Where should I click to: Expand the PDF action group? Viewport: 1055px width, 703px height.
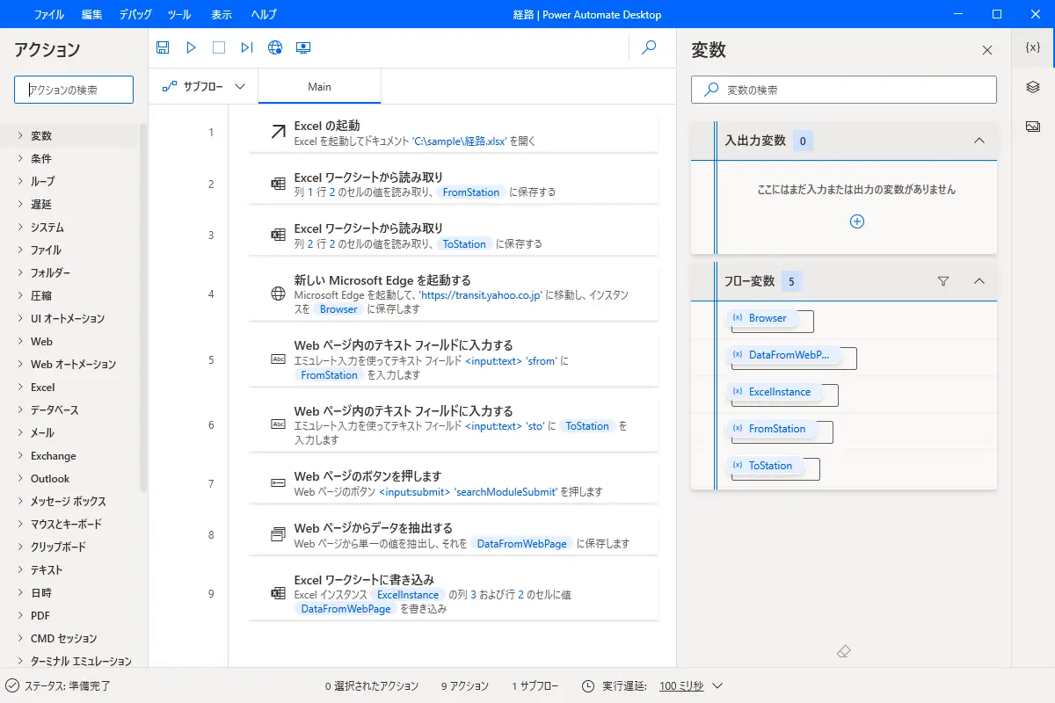tap(21, 616)
